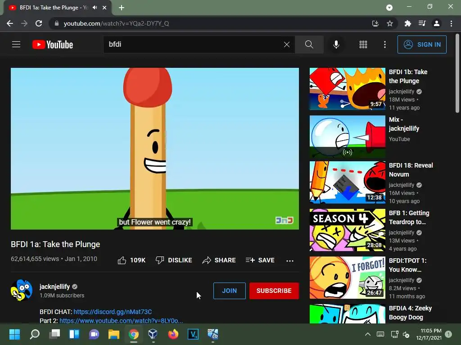Open Firefox from taskbar
Image resolution: width=461 pixels, height=345 pixels.
[173, 334]
